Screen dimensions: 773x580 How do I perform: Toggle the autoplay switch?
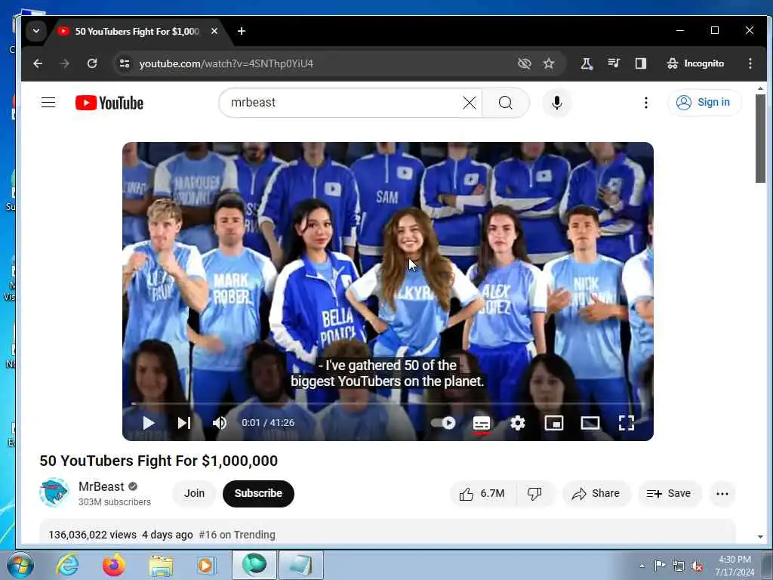click(442, 423)
